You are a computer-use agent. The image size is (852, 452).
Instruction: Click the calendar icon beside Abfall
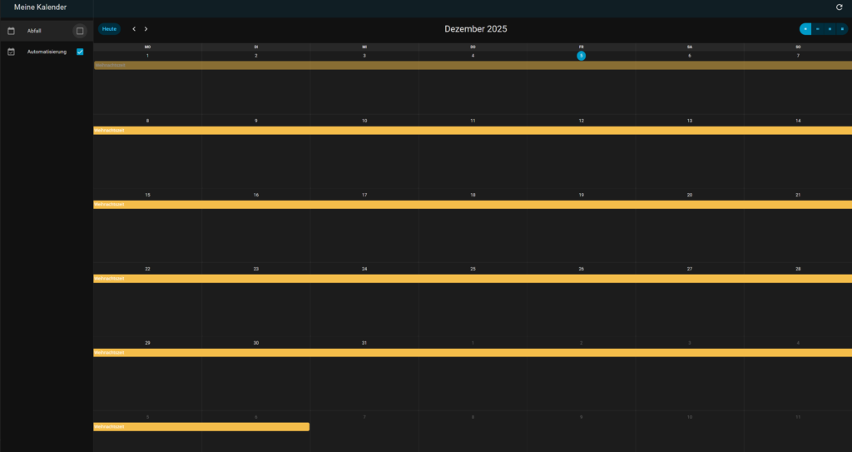[x=12, y=31]
